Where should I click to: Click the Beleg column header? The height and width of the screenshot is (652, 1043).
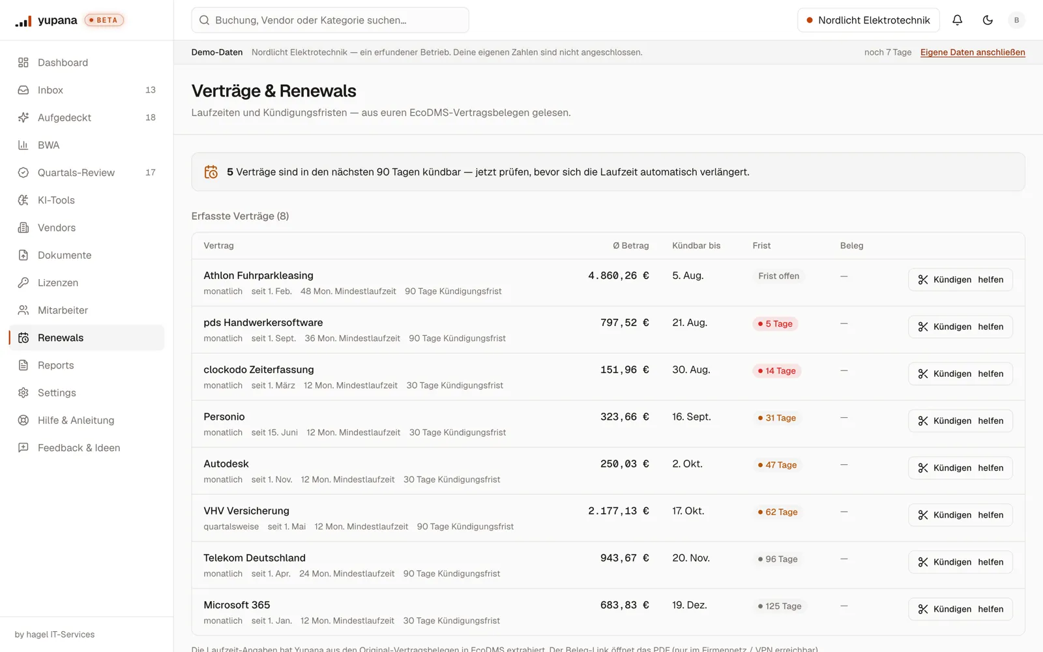[851, 246]
